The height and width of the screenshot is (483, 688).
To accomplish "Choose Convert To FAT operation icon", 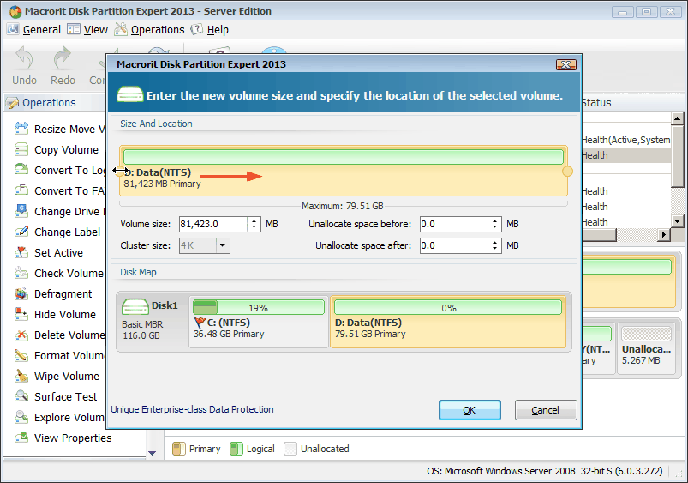I will [21, 190].
